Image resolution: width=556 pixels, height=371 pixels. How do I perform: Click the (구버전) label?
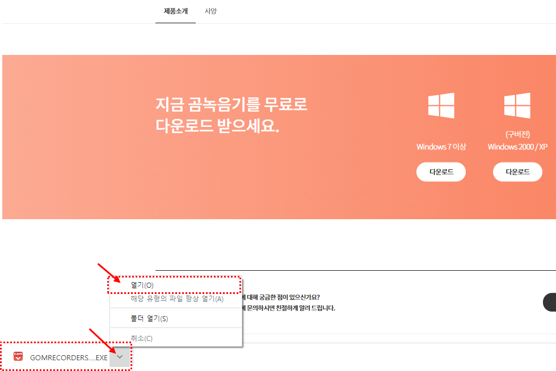(517, 134)
